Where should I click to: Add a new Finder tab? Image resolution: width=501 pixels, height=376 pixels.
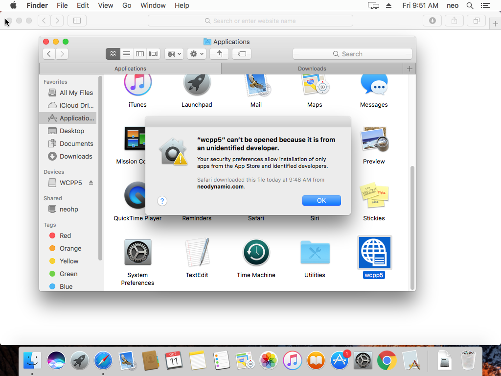click(x=410, y=69)
